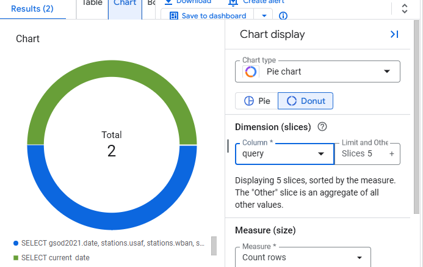Viewport: 423px width, 267px height.
Task: Click Save to dashboard button
Action: click(x=208, y=16)
